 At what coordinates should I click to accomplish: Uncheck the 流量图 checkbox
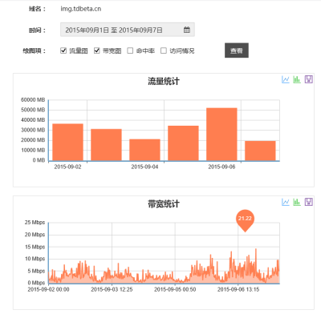click(x=63, y=50)
